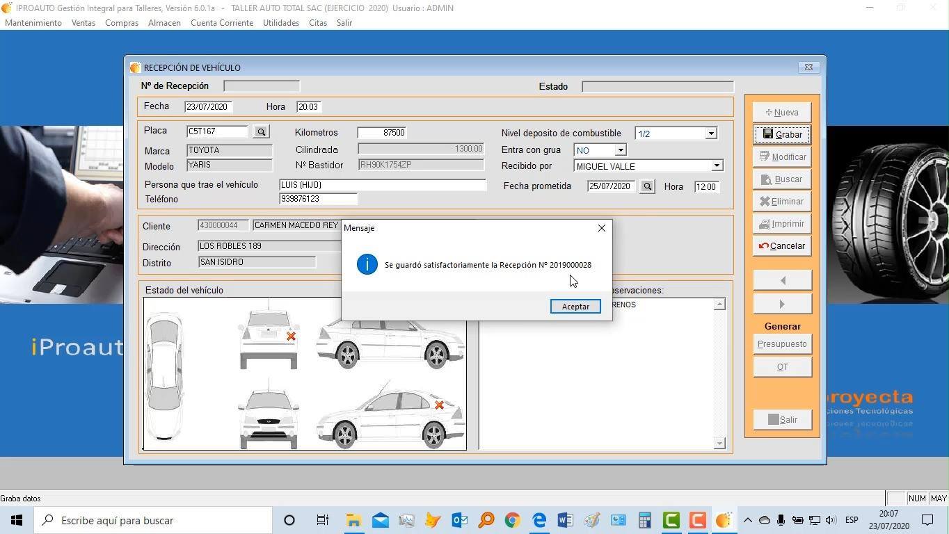Click the blue information icon in Mensaje
The height and width of the screenshot is (534, 949).
(x=367, y=264)
